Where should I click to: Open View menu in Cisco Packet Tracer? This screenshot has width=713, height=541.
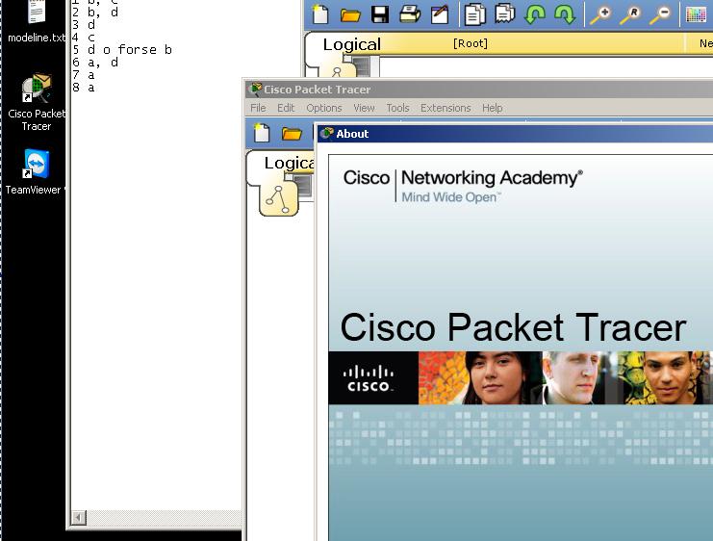364,108
